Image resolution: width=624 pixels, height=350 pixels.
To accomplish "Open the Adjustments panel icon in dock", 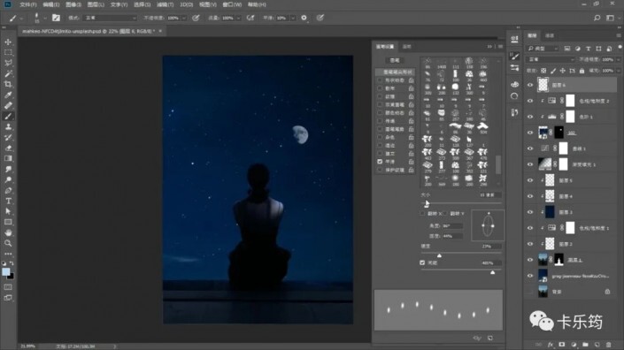I will point(514,96).
